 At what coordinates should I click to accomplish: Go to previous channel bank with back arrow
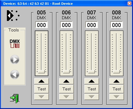(15, 75)
